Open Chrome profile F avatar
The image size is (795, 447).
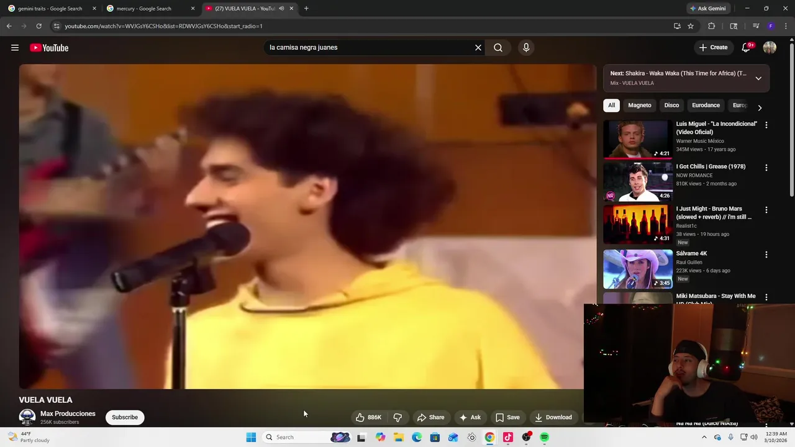coord(771,26)
